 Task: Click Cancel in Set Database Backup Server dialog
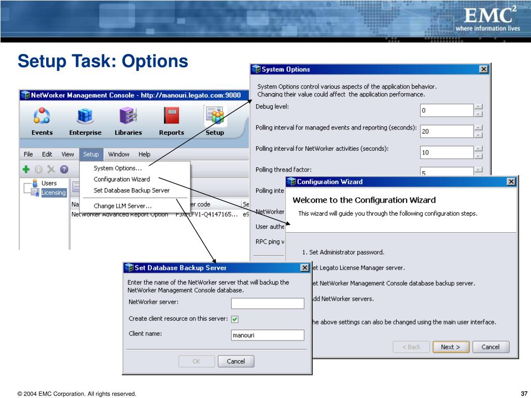[x=236, y=361]
